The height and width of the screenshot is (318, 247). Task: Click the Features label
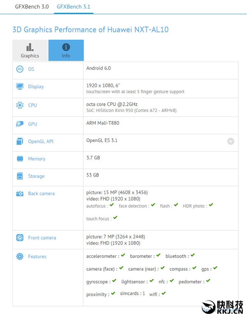37,256
